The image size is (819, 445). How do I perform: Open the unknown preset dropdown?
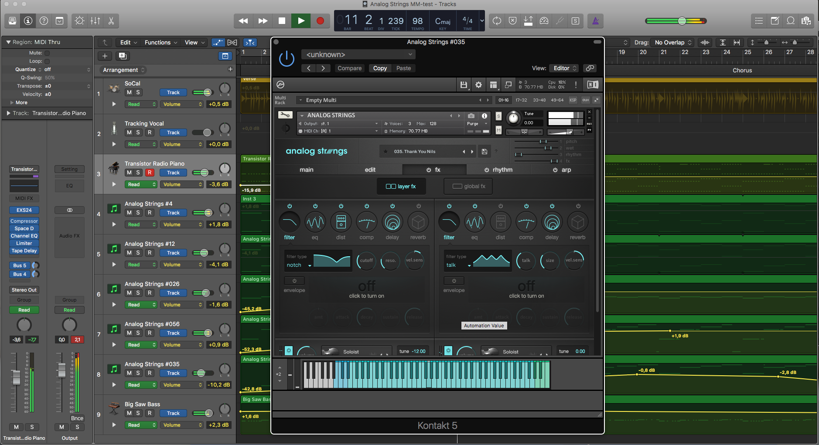pos(358,54)
